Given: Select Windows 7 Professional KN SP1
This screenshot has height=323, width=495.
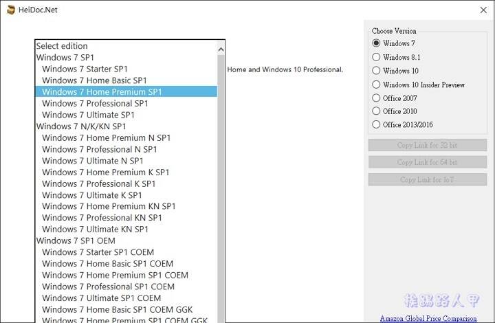Looking at the screenshot, I should tap(126, 218).
